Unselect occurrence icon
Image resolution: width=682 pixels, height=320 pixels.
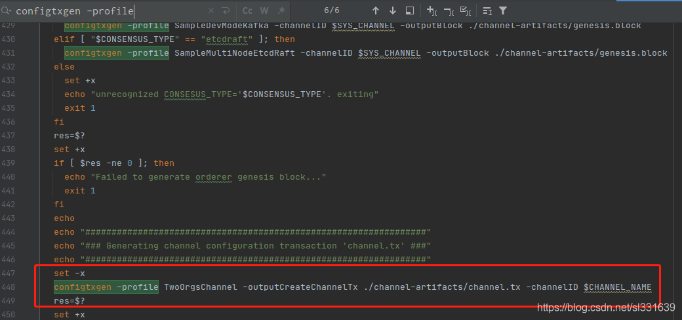click(x=449, y=10)
